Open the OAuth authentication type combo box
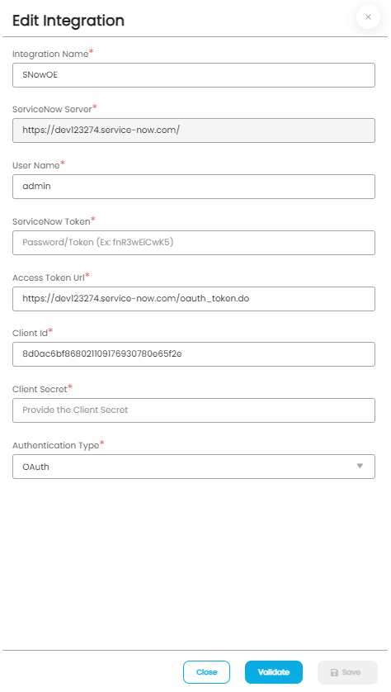Viewport: 391px width, 692px height. coord(194,467)
